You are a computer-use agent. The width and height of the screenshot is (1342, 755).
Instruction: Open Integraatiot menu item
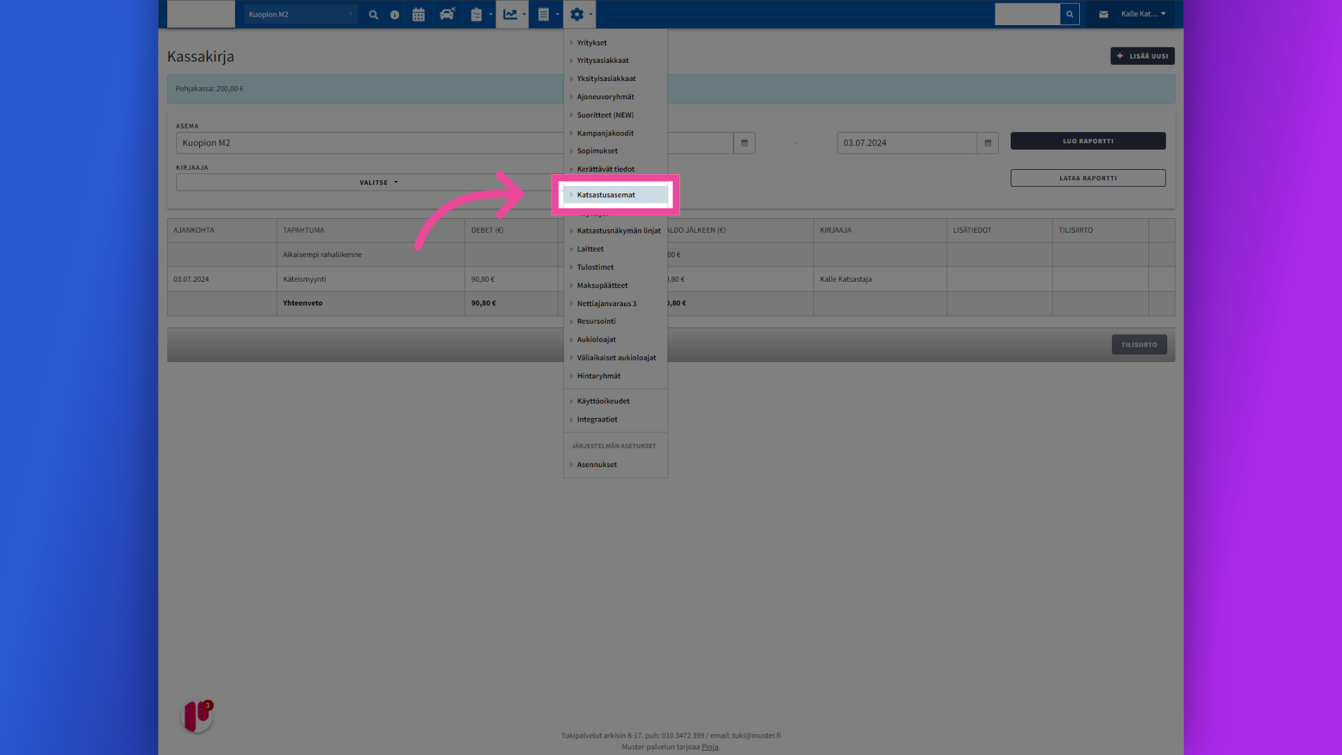coord(597,419)
